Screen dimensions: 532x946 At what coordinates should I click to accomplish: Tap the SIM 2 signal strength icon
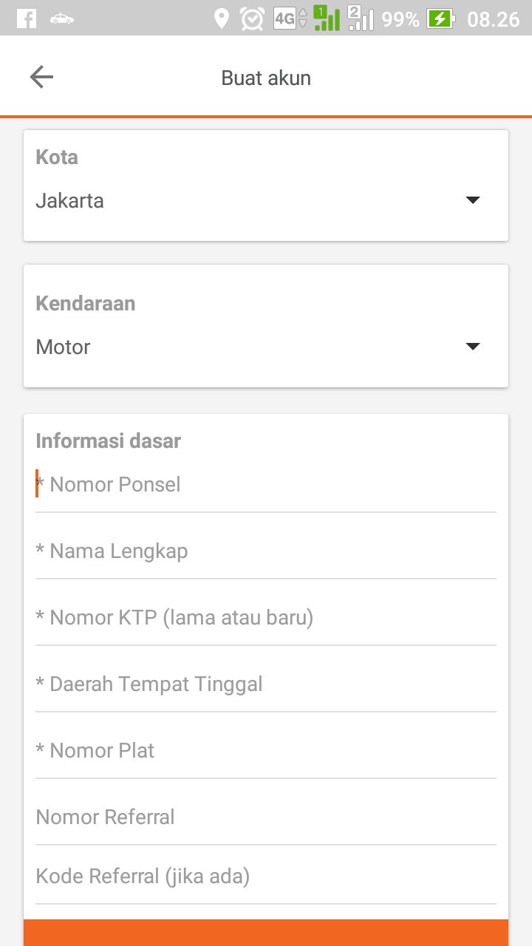click(361, 18)
